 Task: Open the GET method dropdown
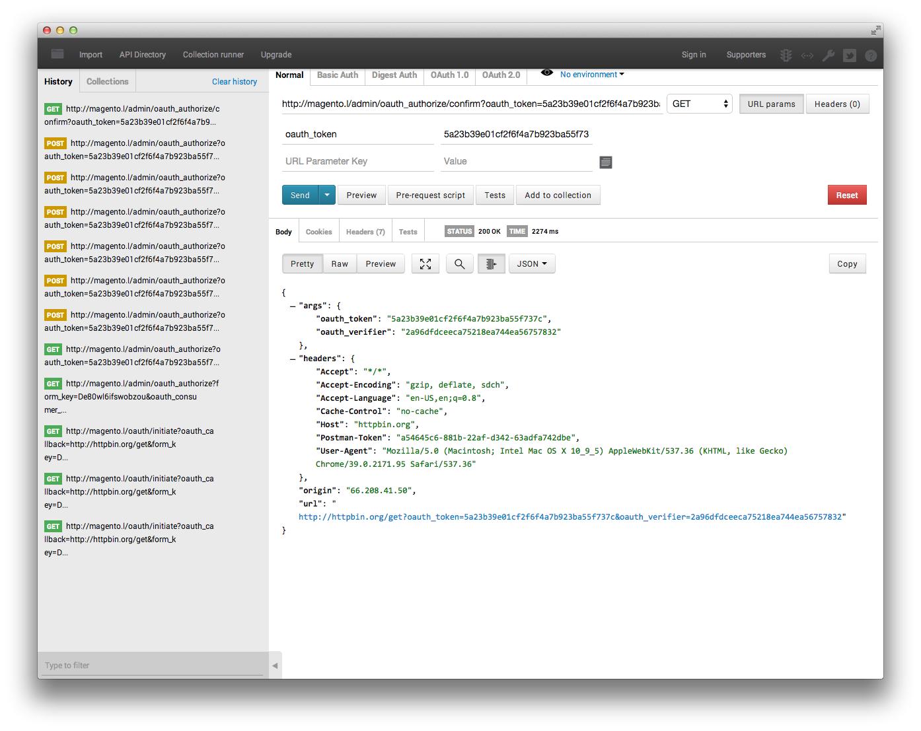(698, 104)
